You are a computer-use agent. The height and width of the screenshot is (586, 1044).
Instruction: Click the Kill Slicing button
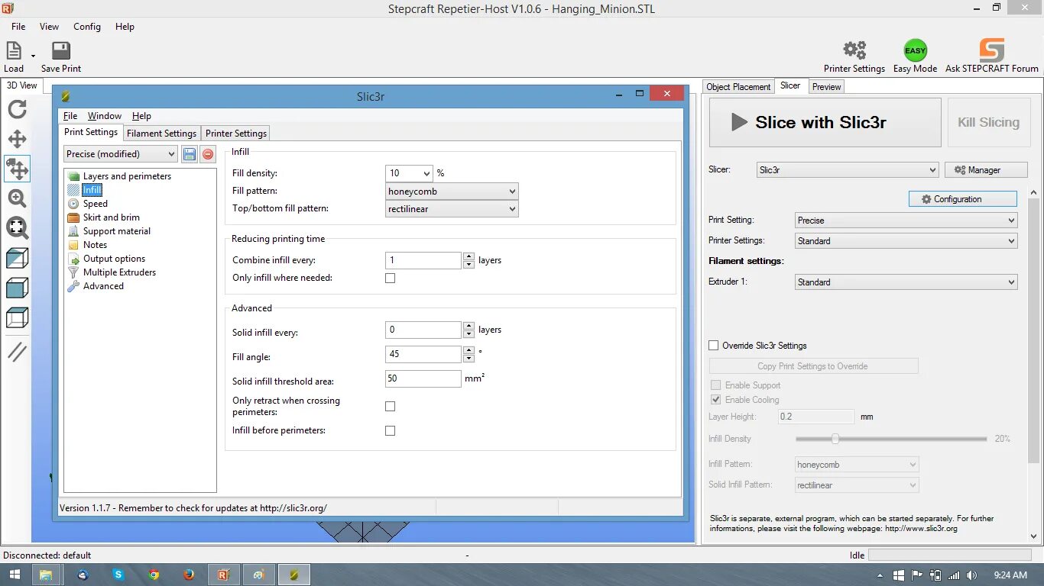[988, 122]
